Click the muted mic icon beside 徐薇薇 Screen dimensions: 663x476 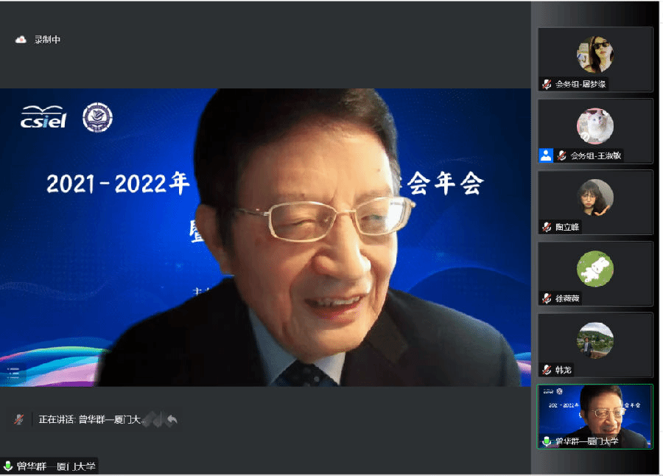click(x=545, y=298)
